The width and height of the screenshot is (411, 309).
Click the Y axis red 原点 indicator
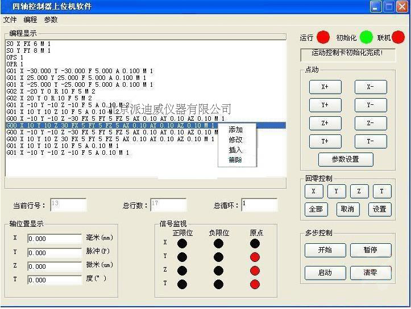tap(255, 257)
